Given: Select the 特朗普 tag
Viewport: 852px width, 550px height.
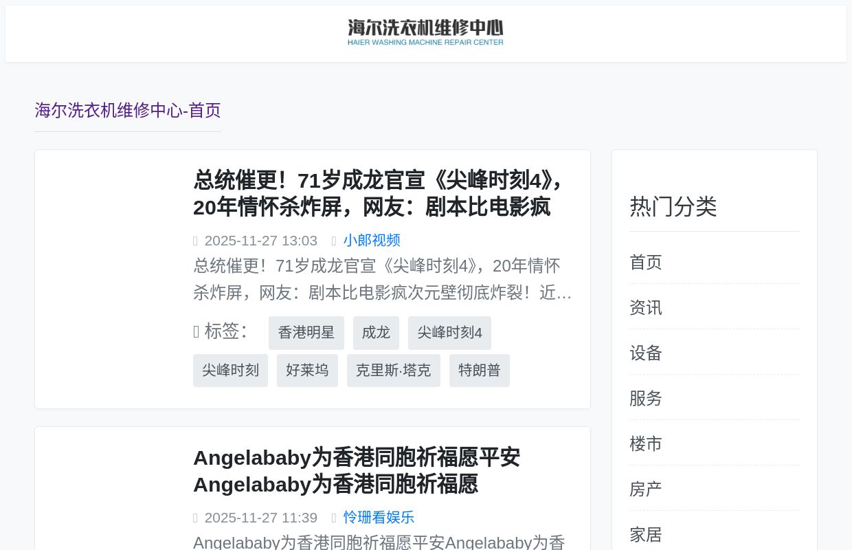Looking at the screenshot, I should tap(479, 371).
